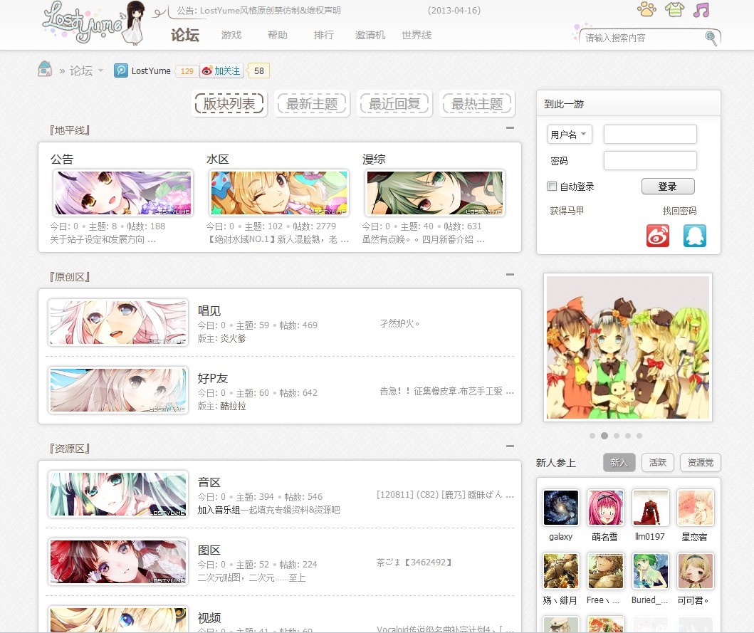Click the 获得马甲 register link

tap(567, 211)
